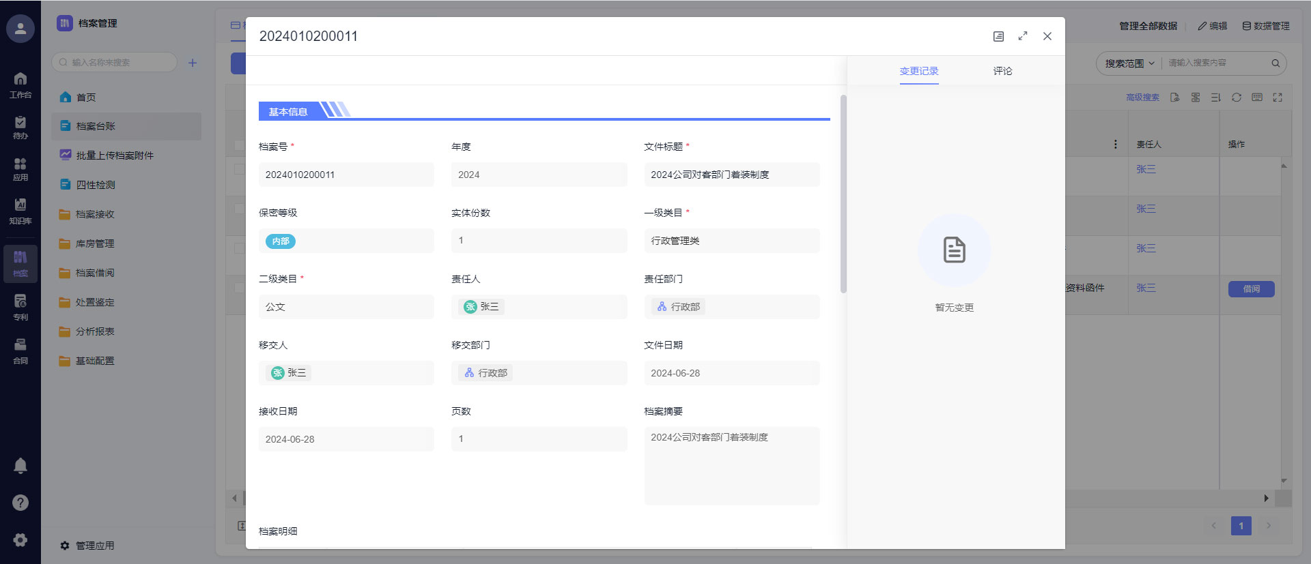
Task: Select the 变更记录 tab
Action: (918, 71)
